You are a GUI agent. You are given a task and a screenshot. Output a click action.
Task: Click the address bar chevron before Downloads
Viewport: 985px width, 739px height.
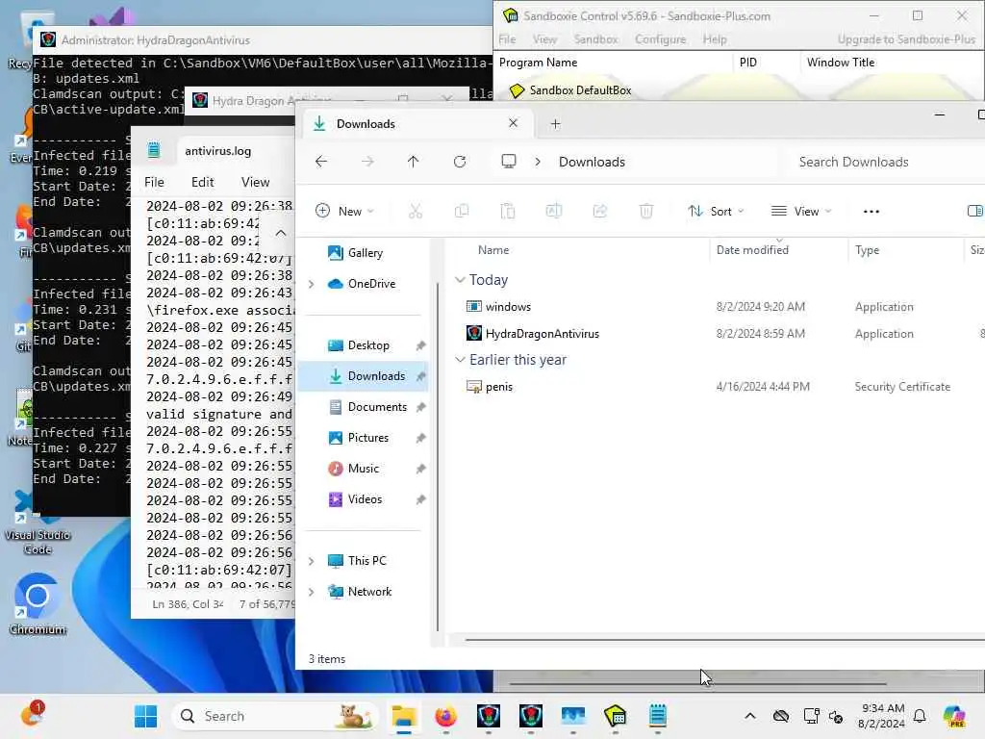538,162
